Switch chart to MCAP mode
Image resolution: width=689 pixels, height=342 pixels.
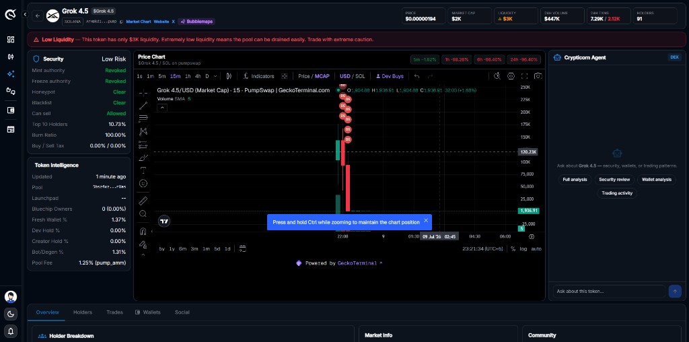coord(322,76)
